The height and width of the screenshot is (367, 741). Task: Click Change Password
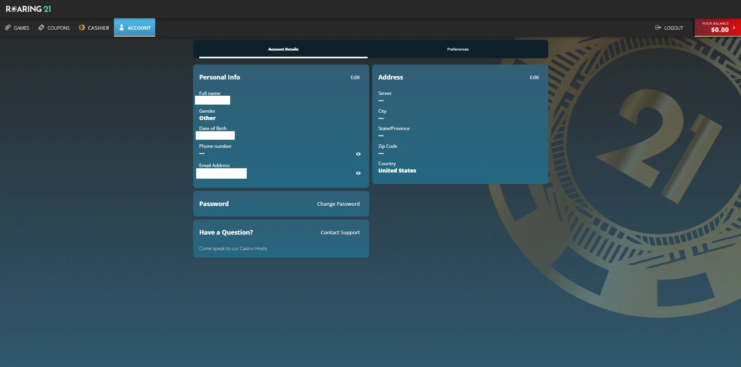pos(338,204)
